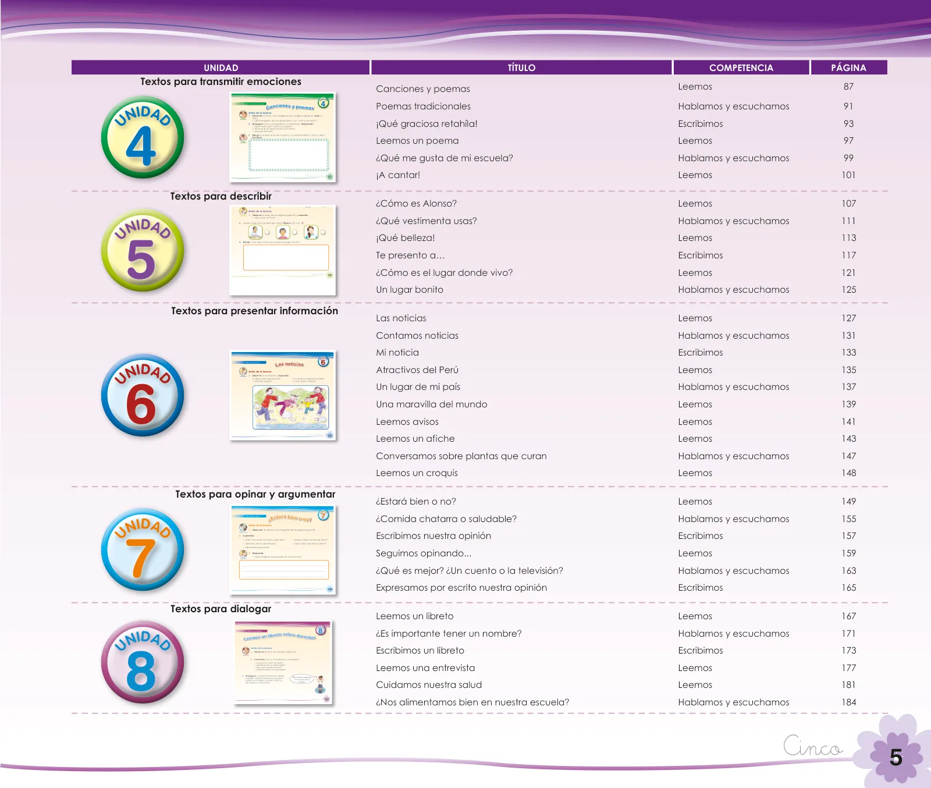Select heading Textos para opinar y argumentar
This screenshot has height=788, width=931.
255,494
